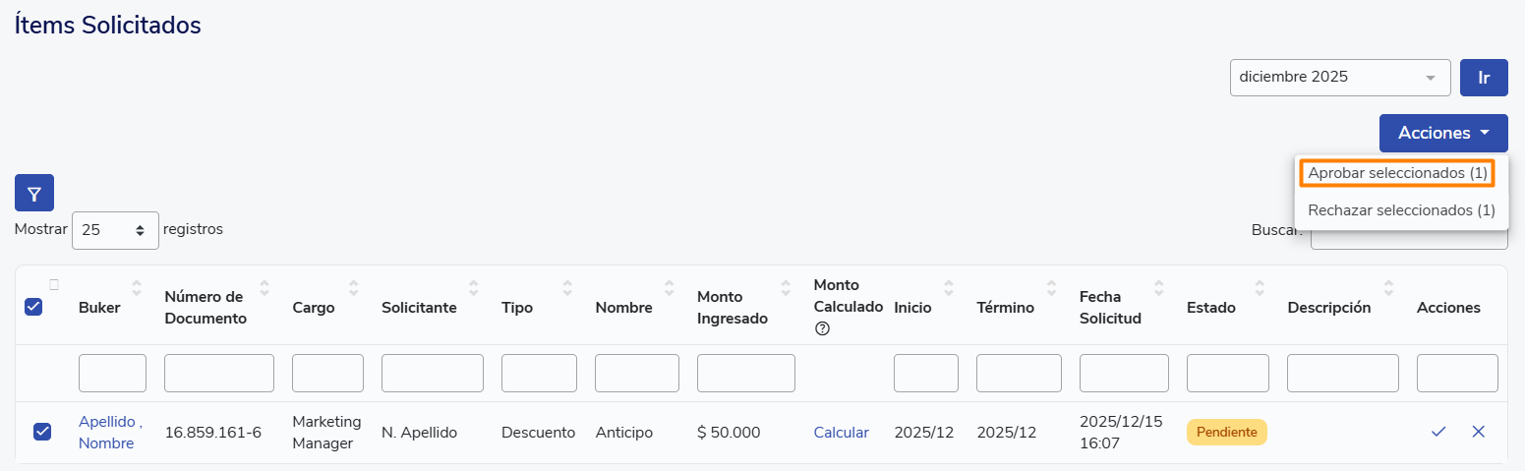Open the diciembre 2025 month dropdown
Image resolution: width=1525 pixels, height=471 pixels.
(x=1339, y=78)
